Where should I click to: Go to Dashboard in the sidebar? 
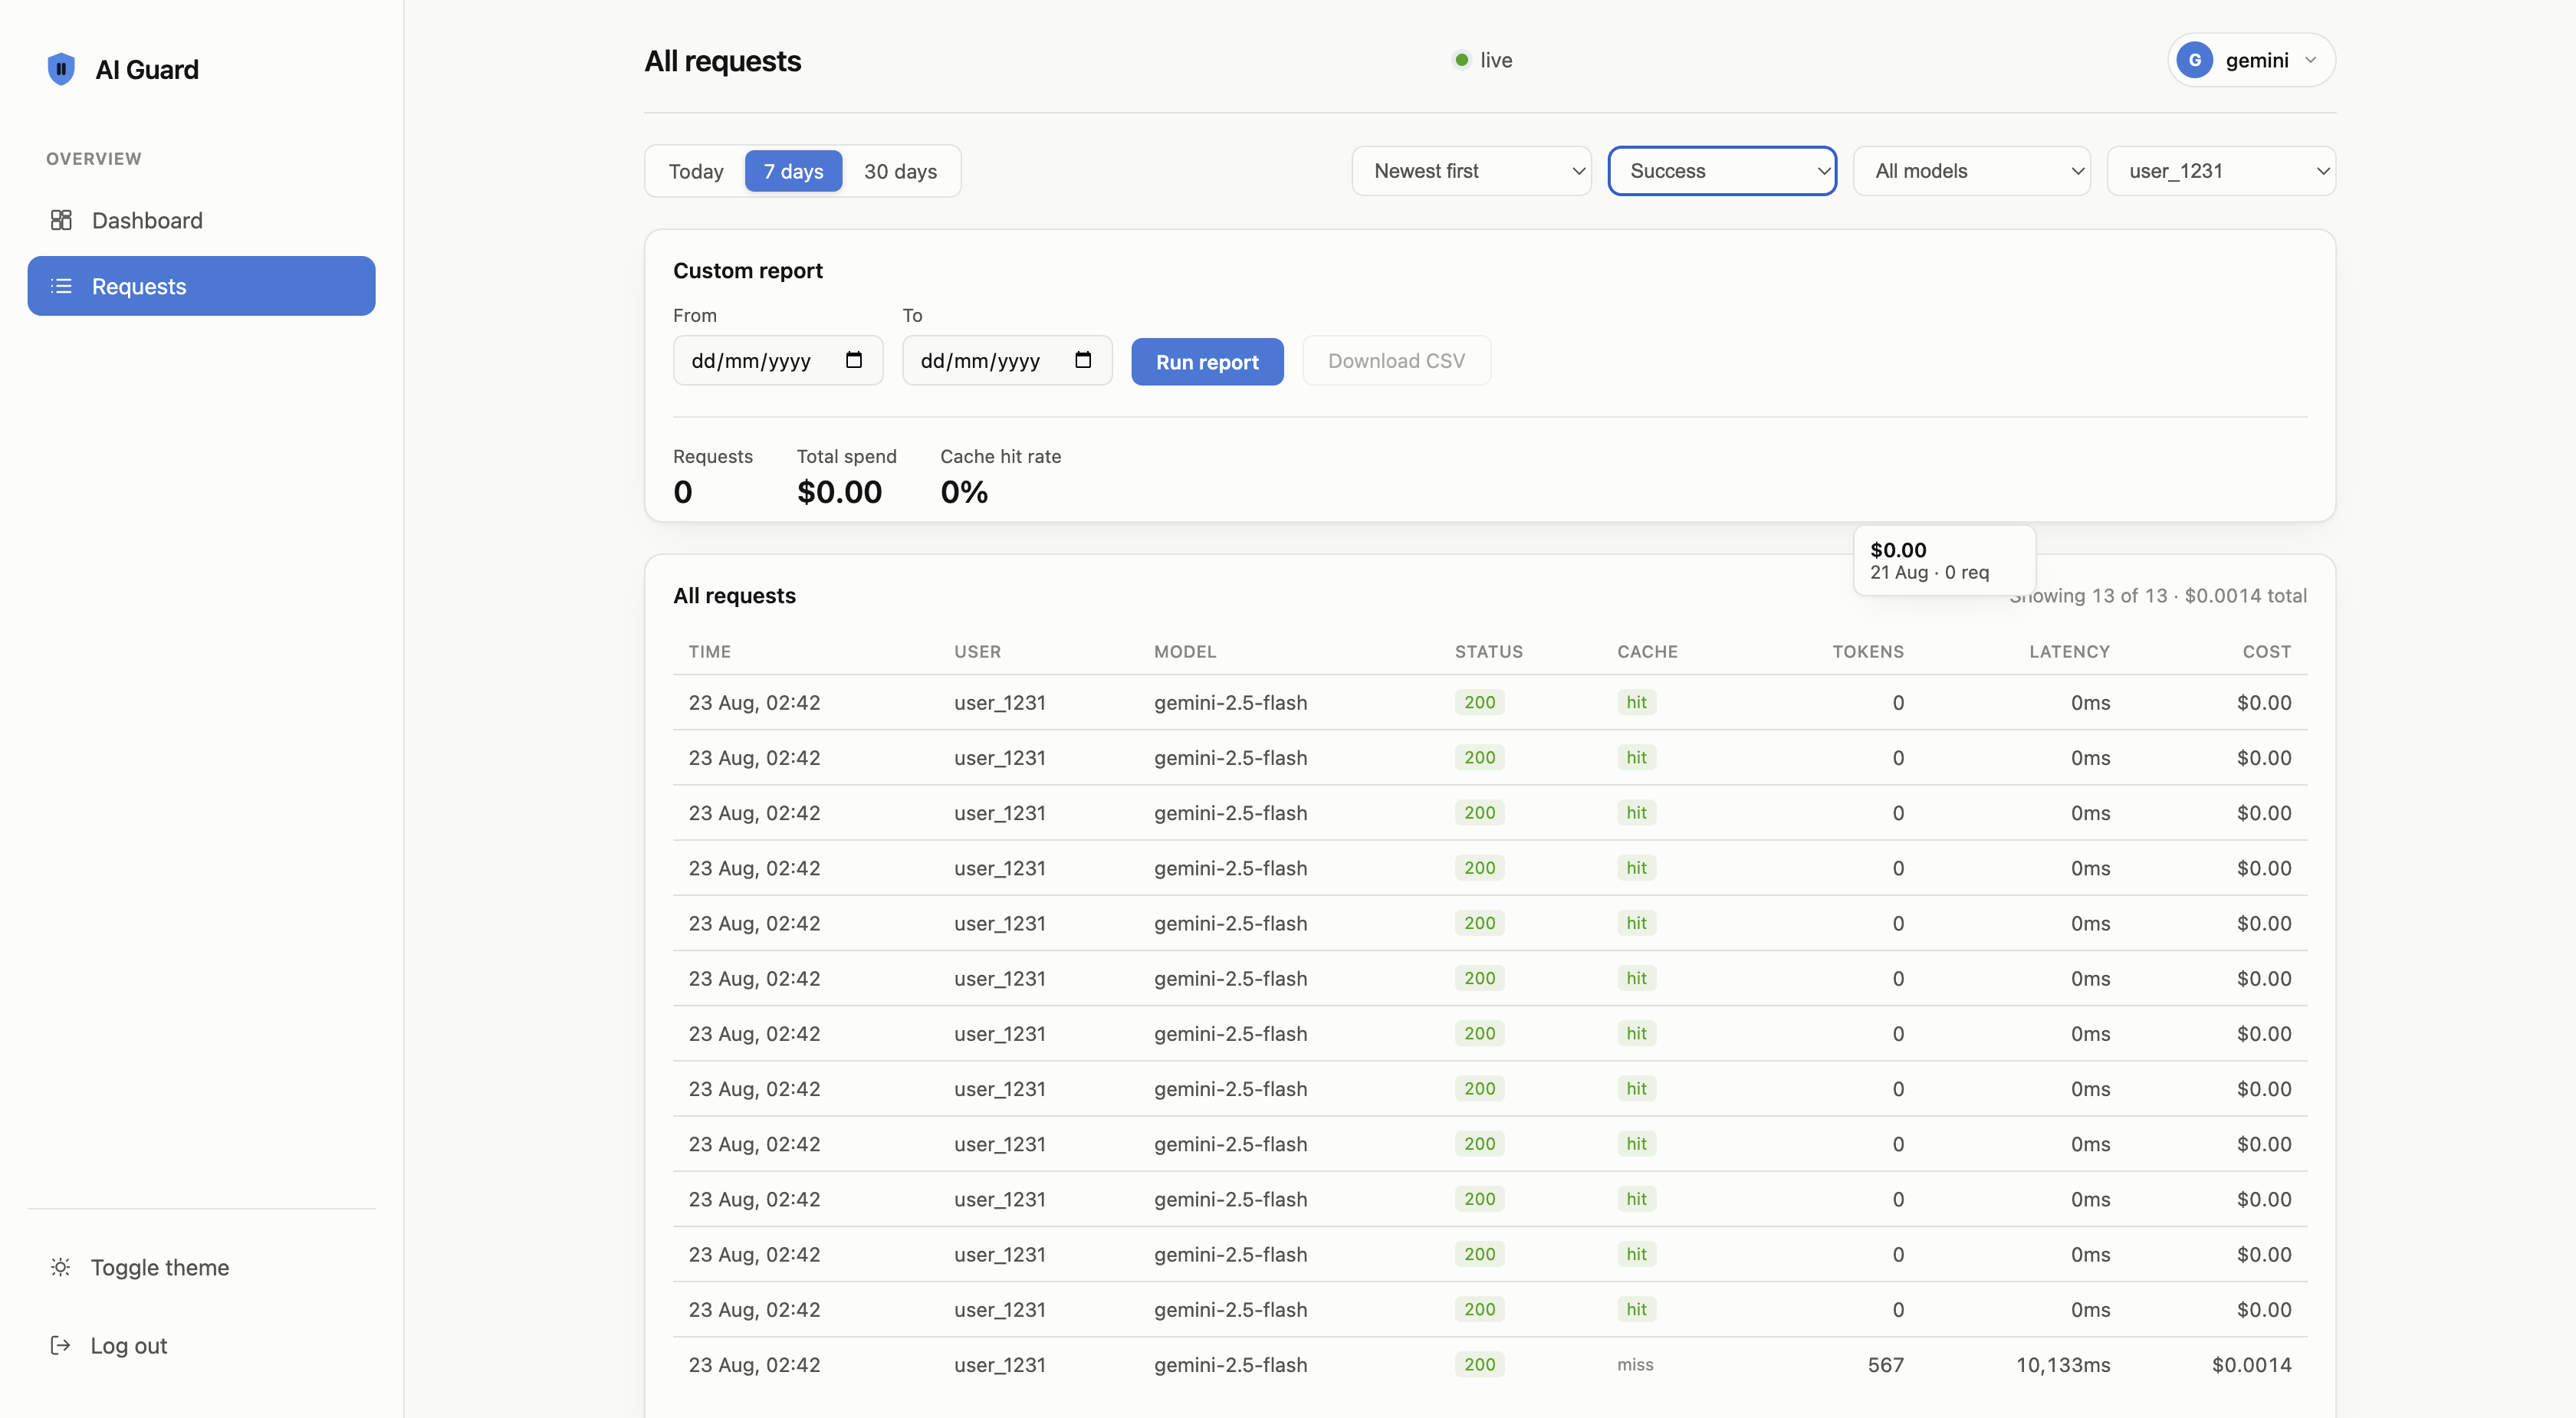201,220
